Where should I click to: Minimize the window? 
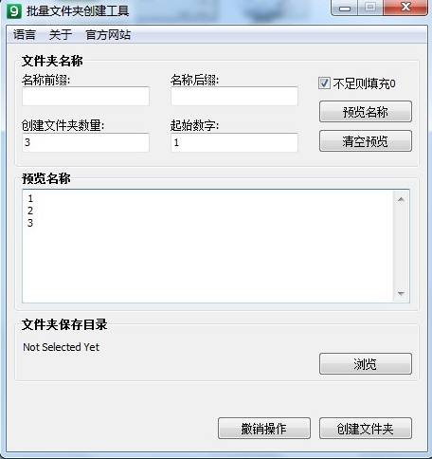coord(345,8)
